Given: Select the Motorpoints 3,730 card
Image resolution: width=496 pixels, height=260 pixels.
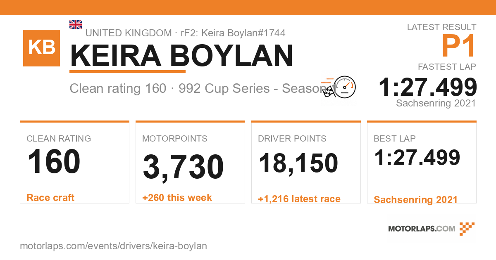Looking at the screenshot, I should [190, 162].
